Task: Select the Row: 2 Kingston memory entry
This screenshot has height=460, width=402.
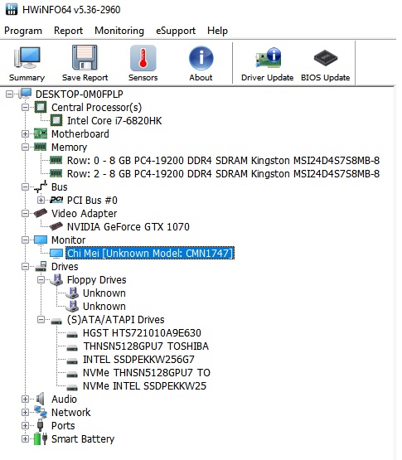Action: [223, 174]
